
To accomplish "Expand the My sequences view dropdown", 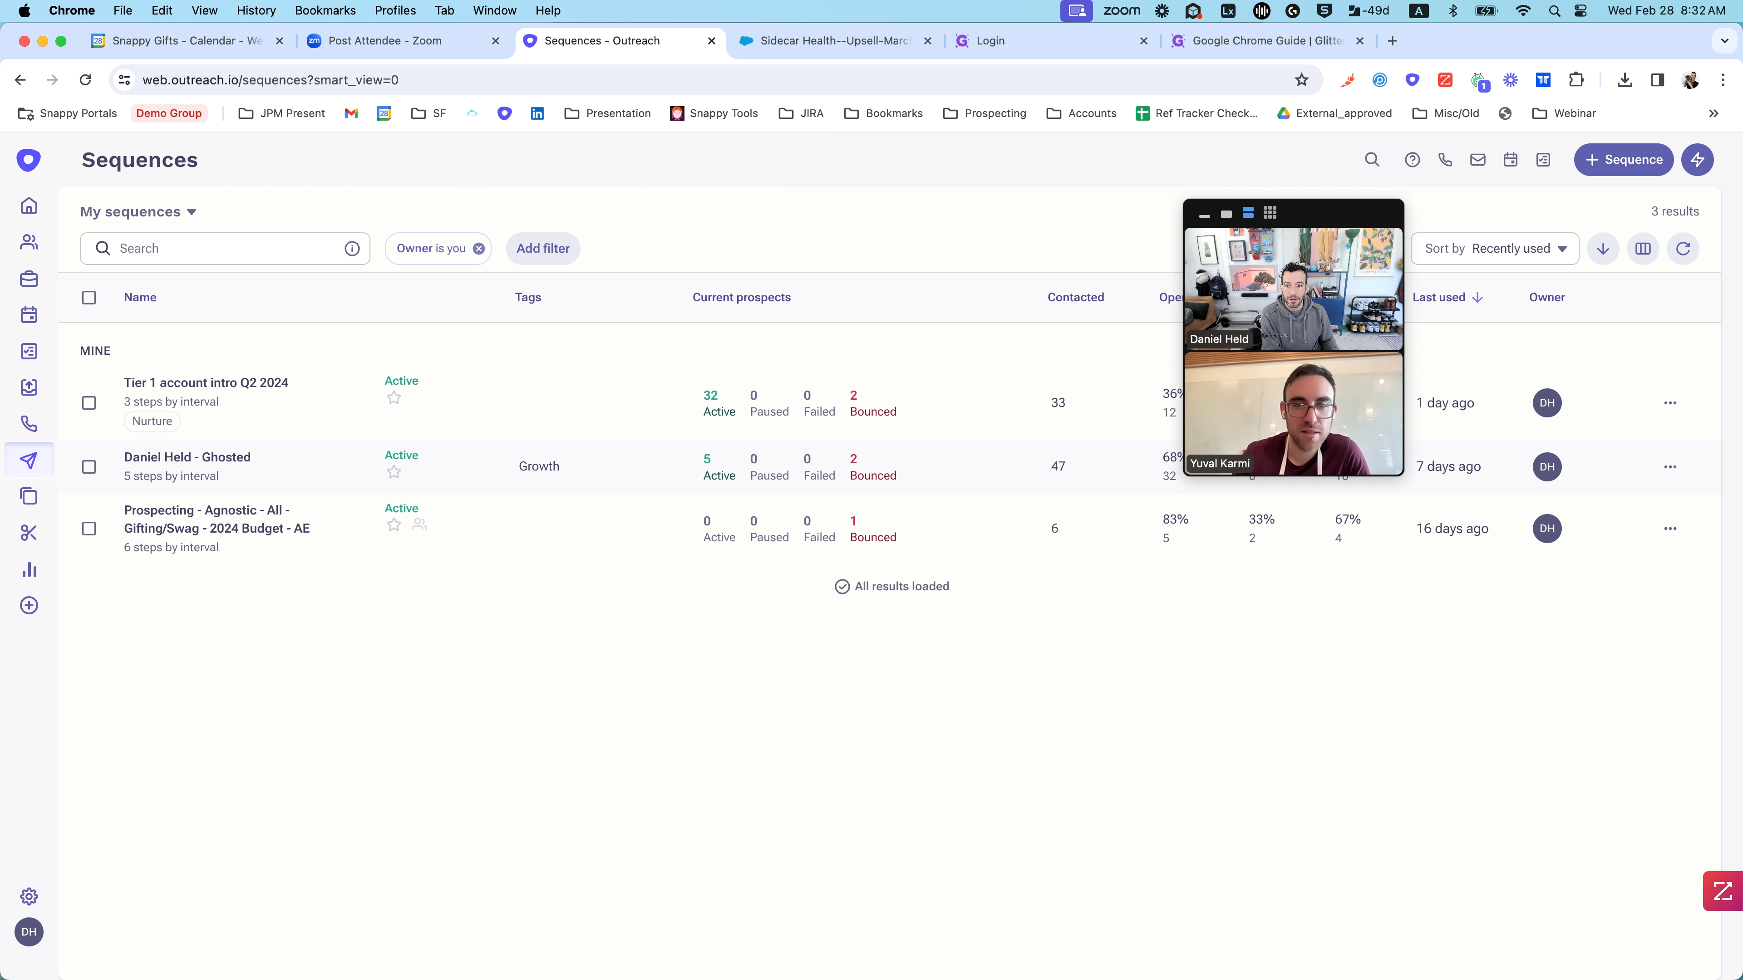I will 138,212.
